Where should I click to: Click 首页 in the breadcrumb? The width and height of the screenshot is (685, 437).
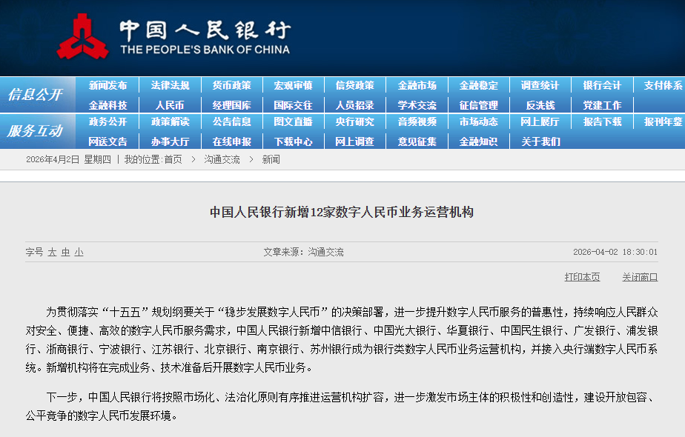(173, 160)
